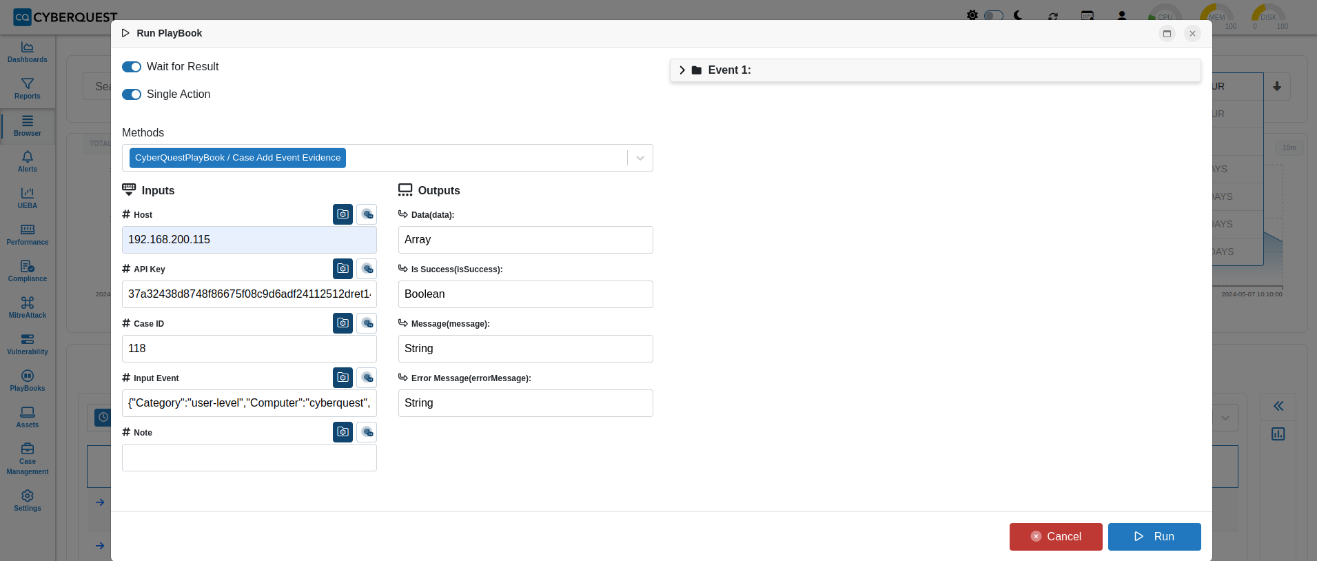The height and width of the screenshot is (561, 1317).
Task: Open the user account icon in header
Action: (x=1122, y=15)
